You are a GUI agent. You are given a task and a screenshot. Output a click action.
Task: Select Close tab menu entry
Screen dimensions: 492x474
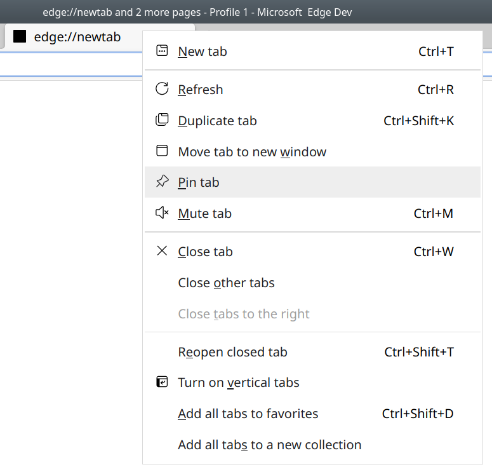(312, 252)
